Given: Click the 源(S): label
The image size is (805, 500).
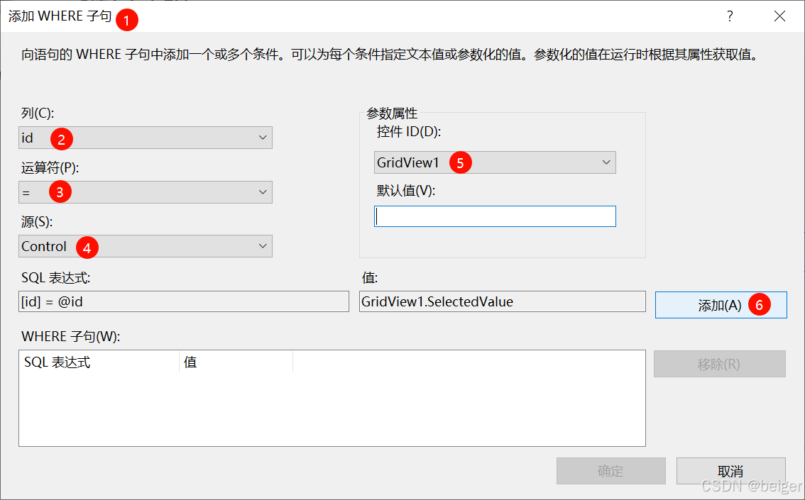Looking at the screenshot, I should point(37,221).
